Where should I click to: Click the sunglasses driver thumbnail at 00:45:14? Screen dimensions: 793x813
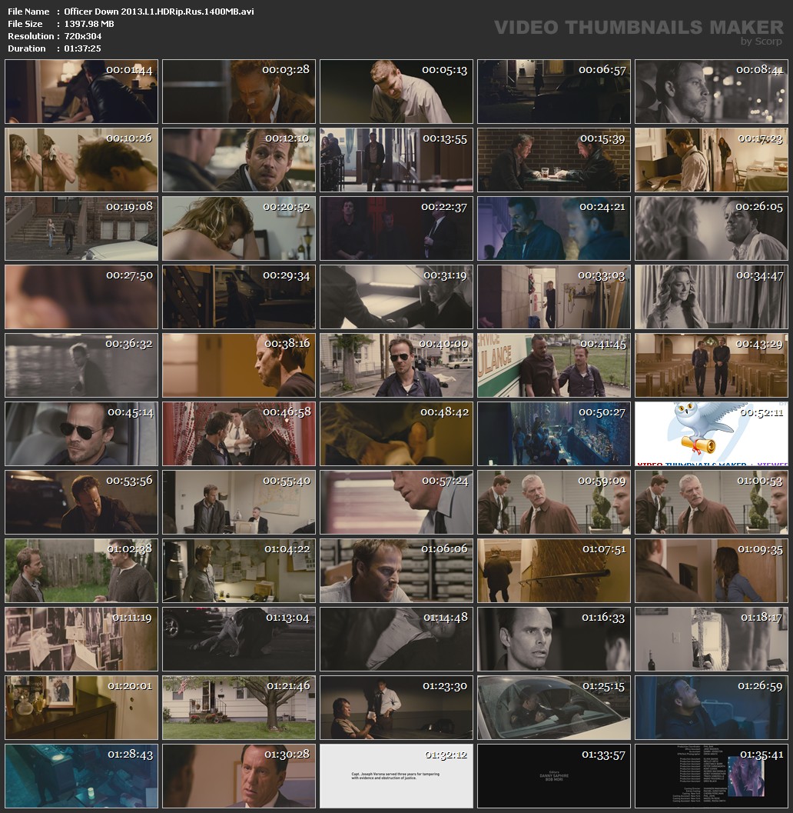[x=81, y=433]
